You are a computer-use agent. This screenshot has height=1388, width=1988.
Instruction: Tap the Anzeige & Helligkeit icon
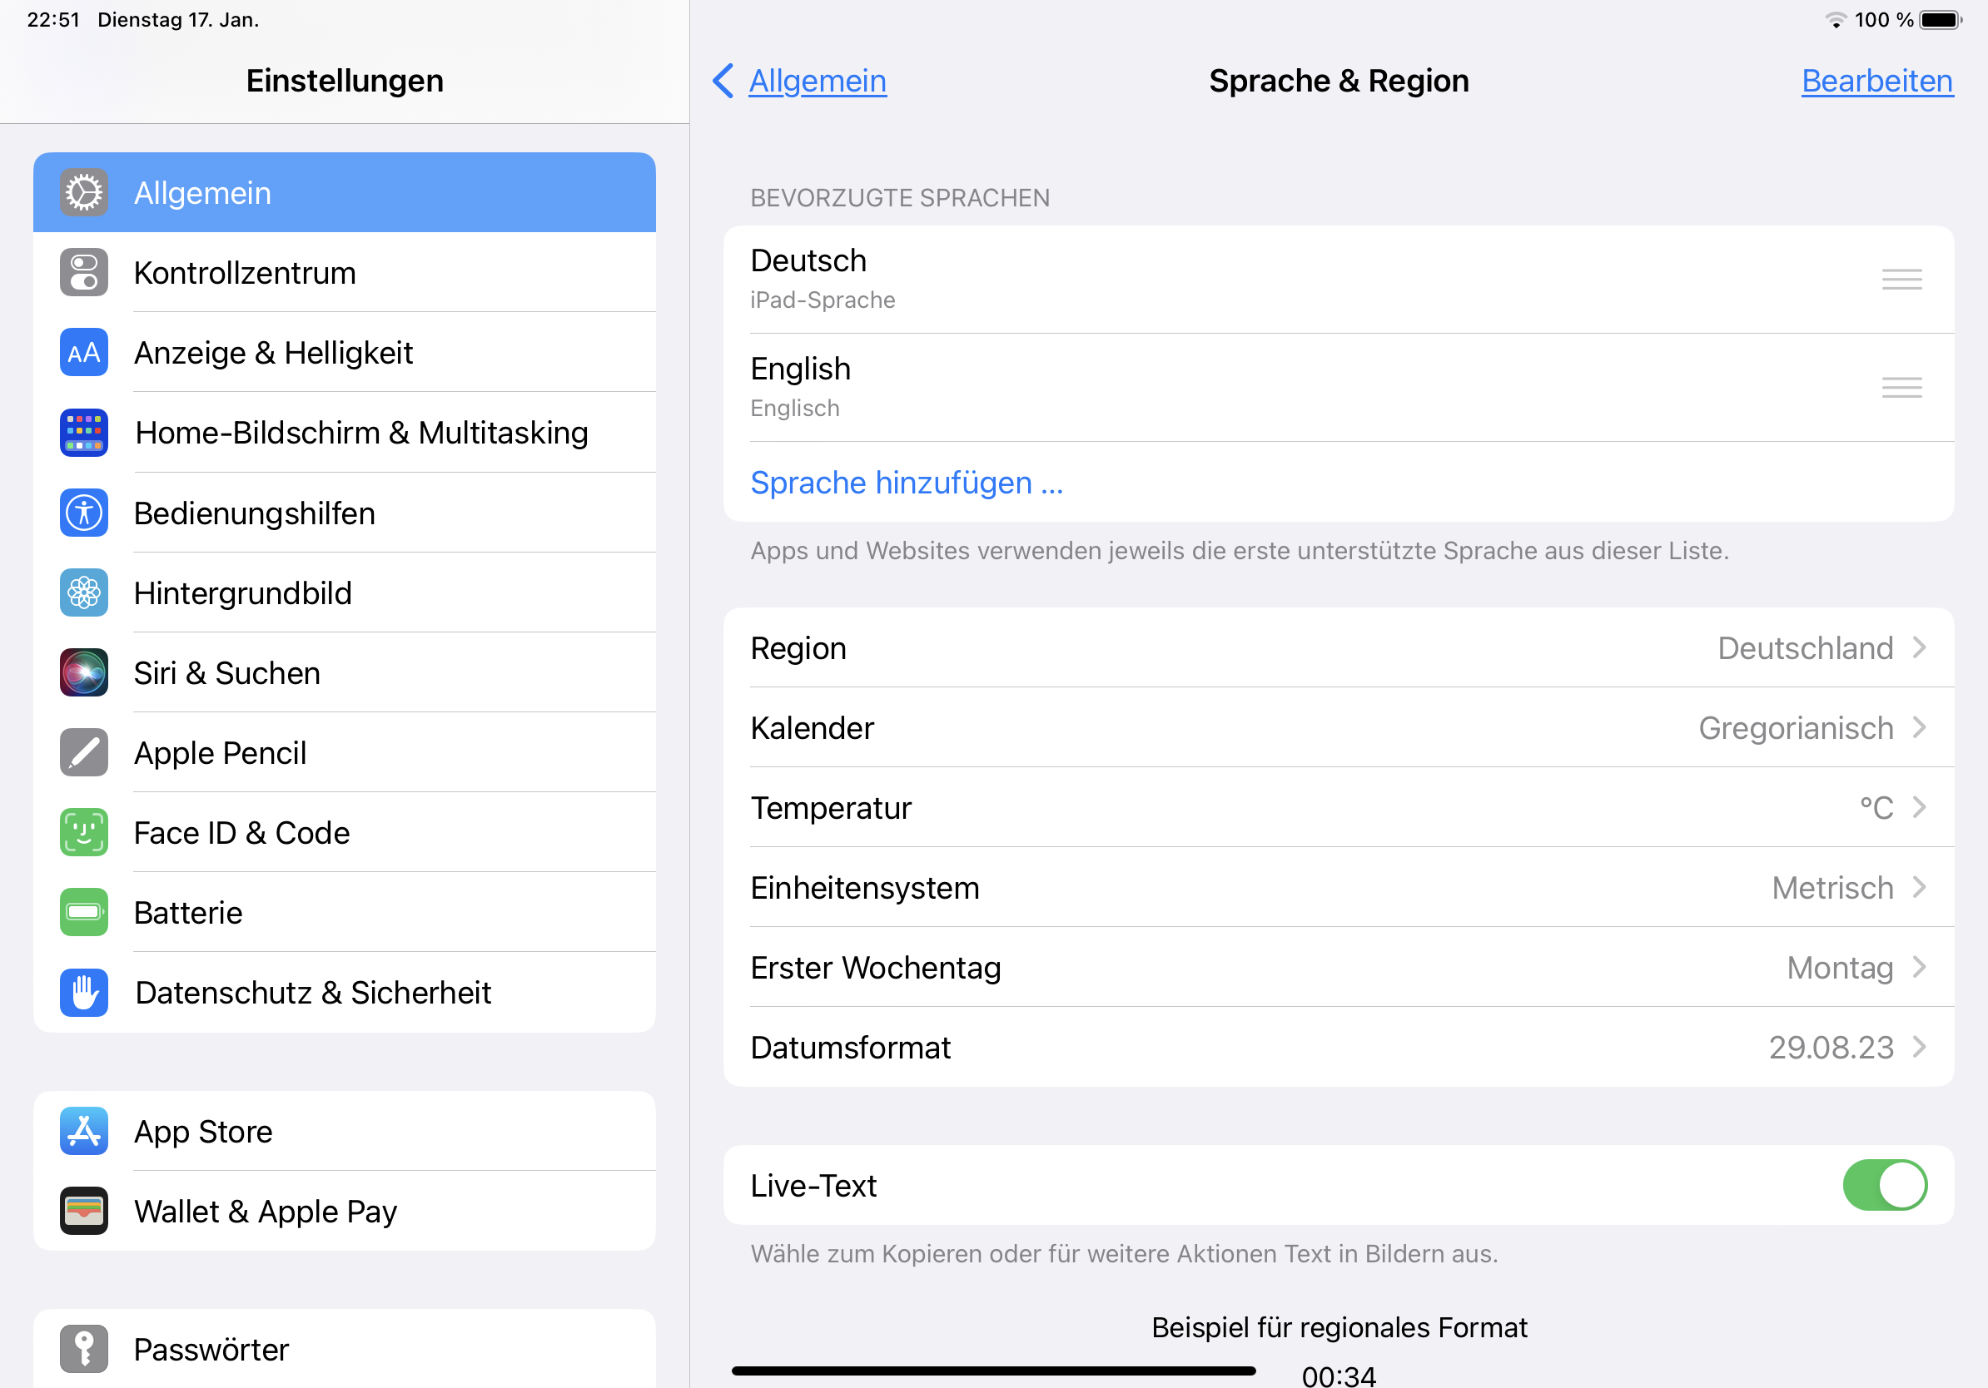[84, 352]
